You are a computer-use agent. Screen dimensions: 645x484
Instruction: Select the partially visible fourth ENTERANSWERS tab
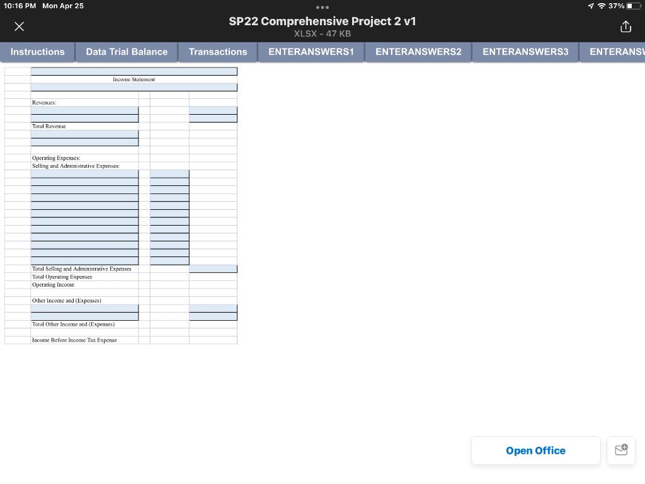(x=612, y=52)
